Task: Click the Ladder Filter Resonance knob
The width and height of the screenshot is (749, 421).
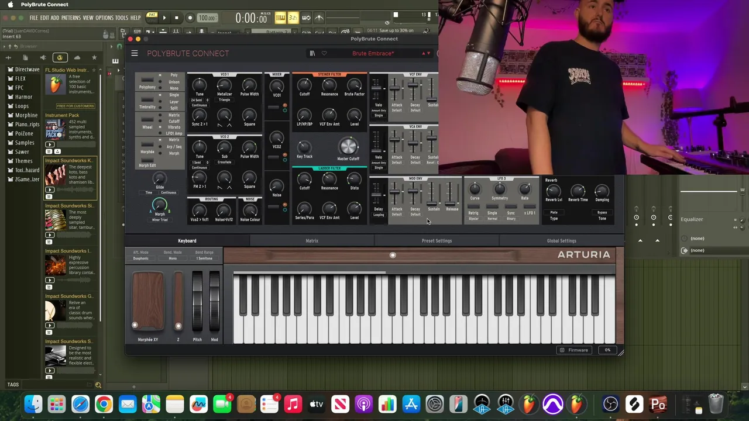Action: pyautogui.click(x=329, y=178)
